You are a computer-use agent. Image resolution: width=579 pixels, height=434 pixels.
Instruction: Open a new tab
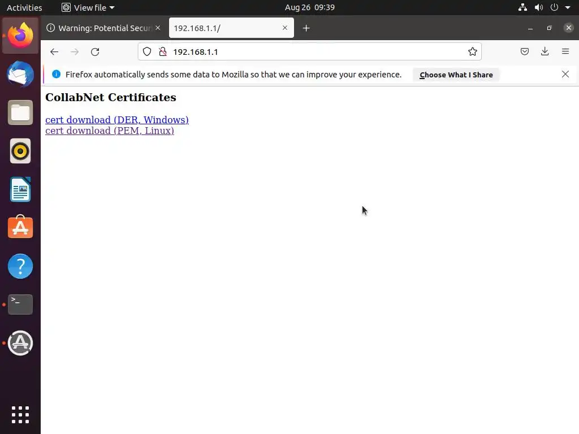pyautogui.click(x=306, y=28)
